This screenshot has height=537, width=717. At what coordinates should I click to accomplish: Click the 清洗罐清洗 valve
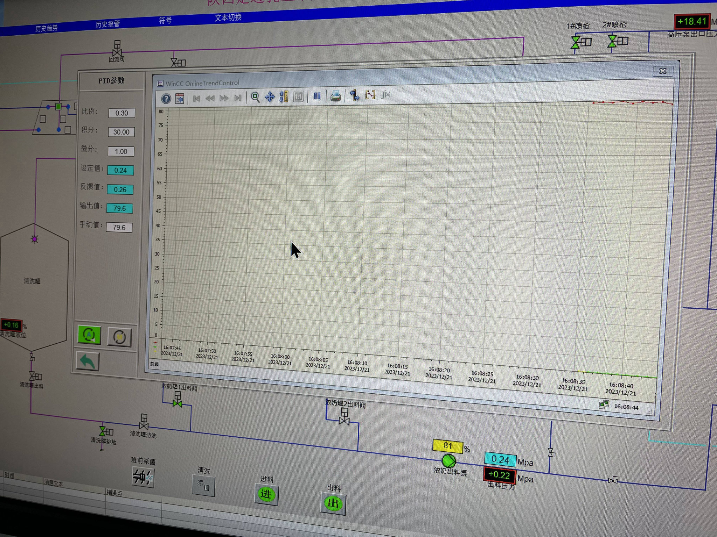[144, 422]
